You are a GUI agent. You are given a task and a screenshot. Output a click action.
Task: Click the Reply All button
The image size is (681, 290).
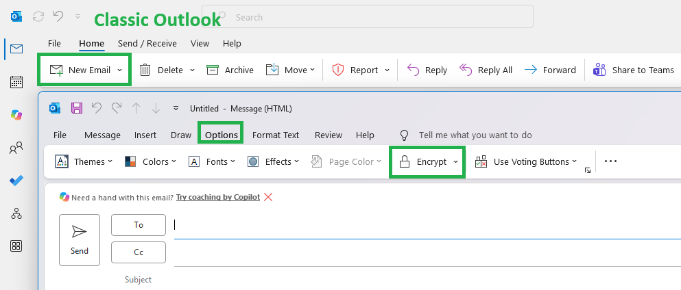pos(486,70)
